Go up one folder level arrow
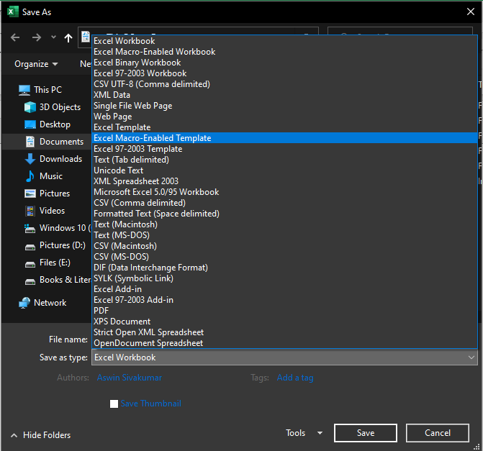Screen dimensions: 483x451 pos(68,38)
